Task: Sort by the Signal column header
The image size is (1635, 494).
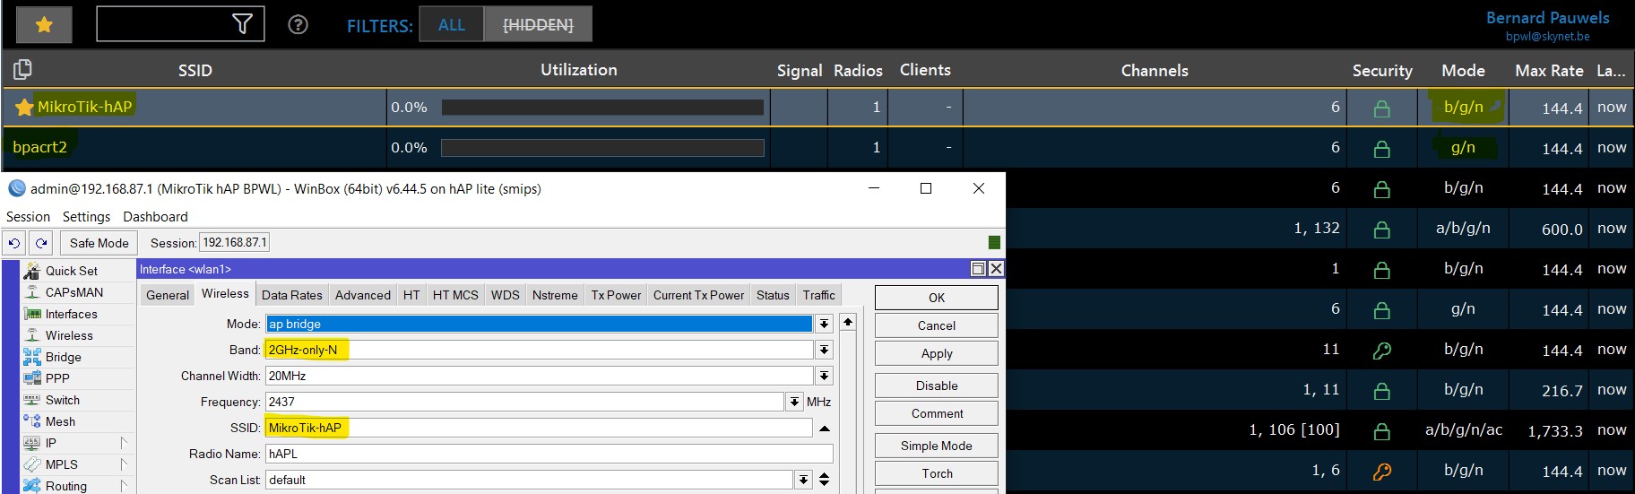Action: (799, 70)
